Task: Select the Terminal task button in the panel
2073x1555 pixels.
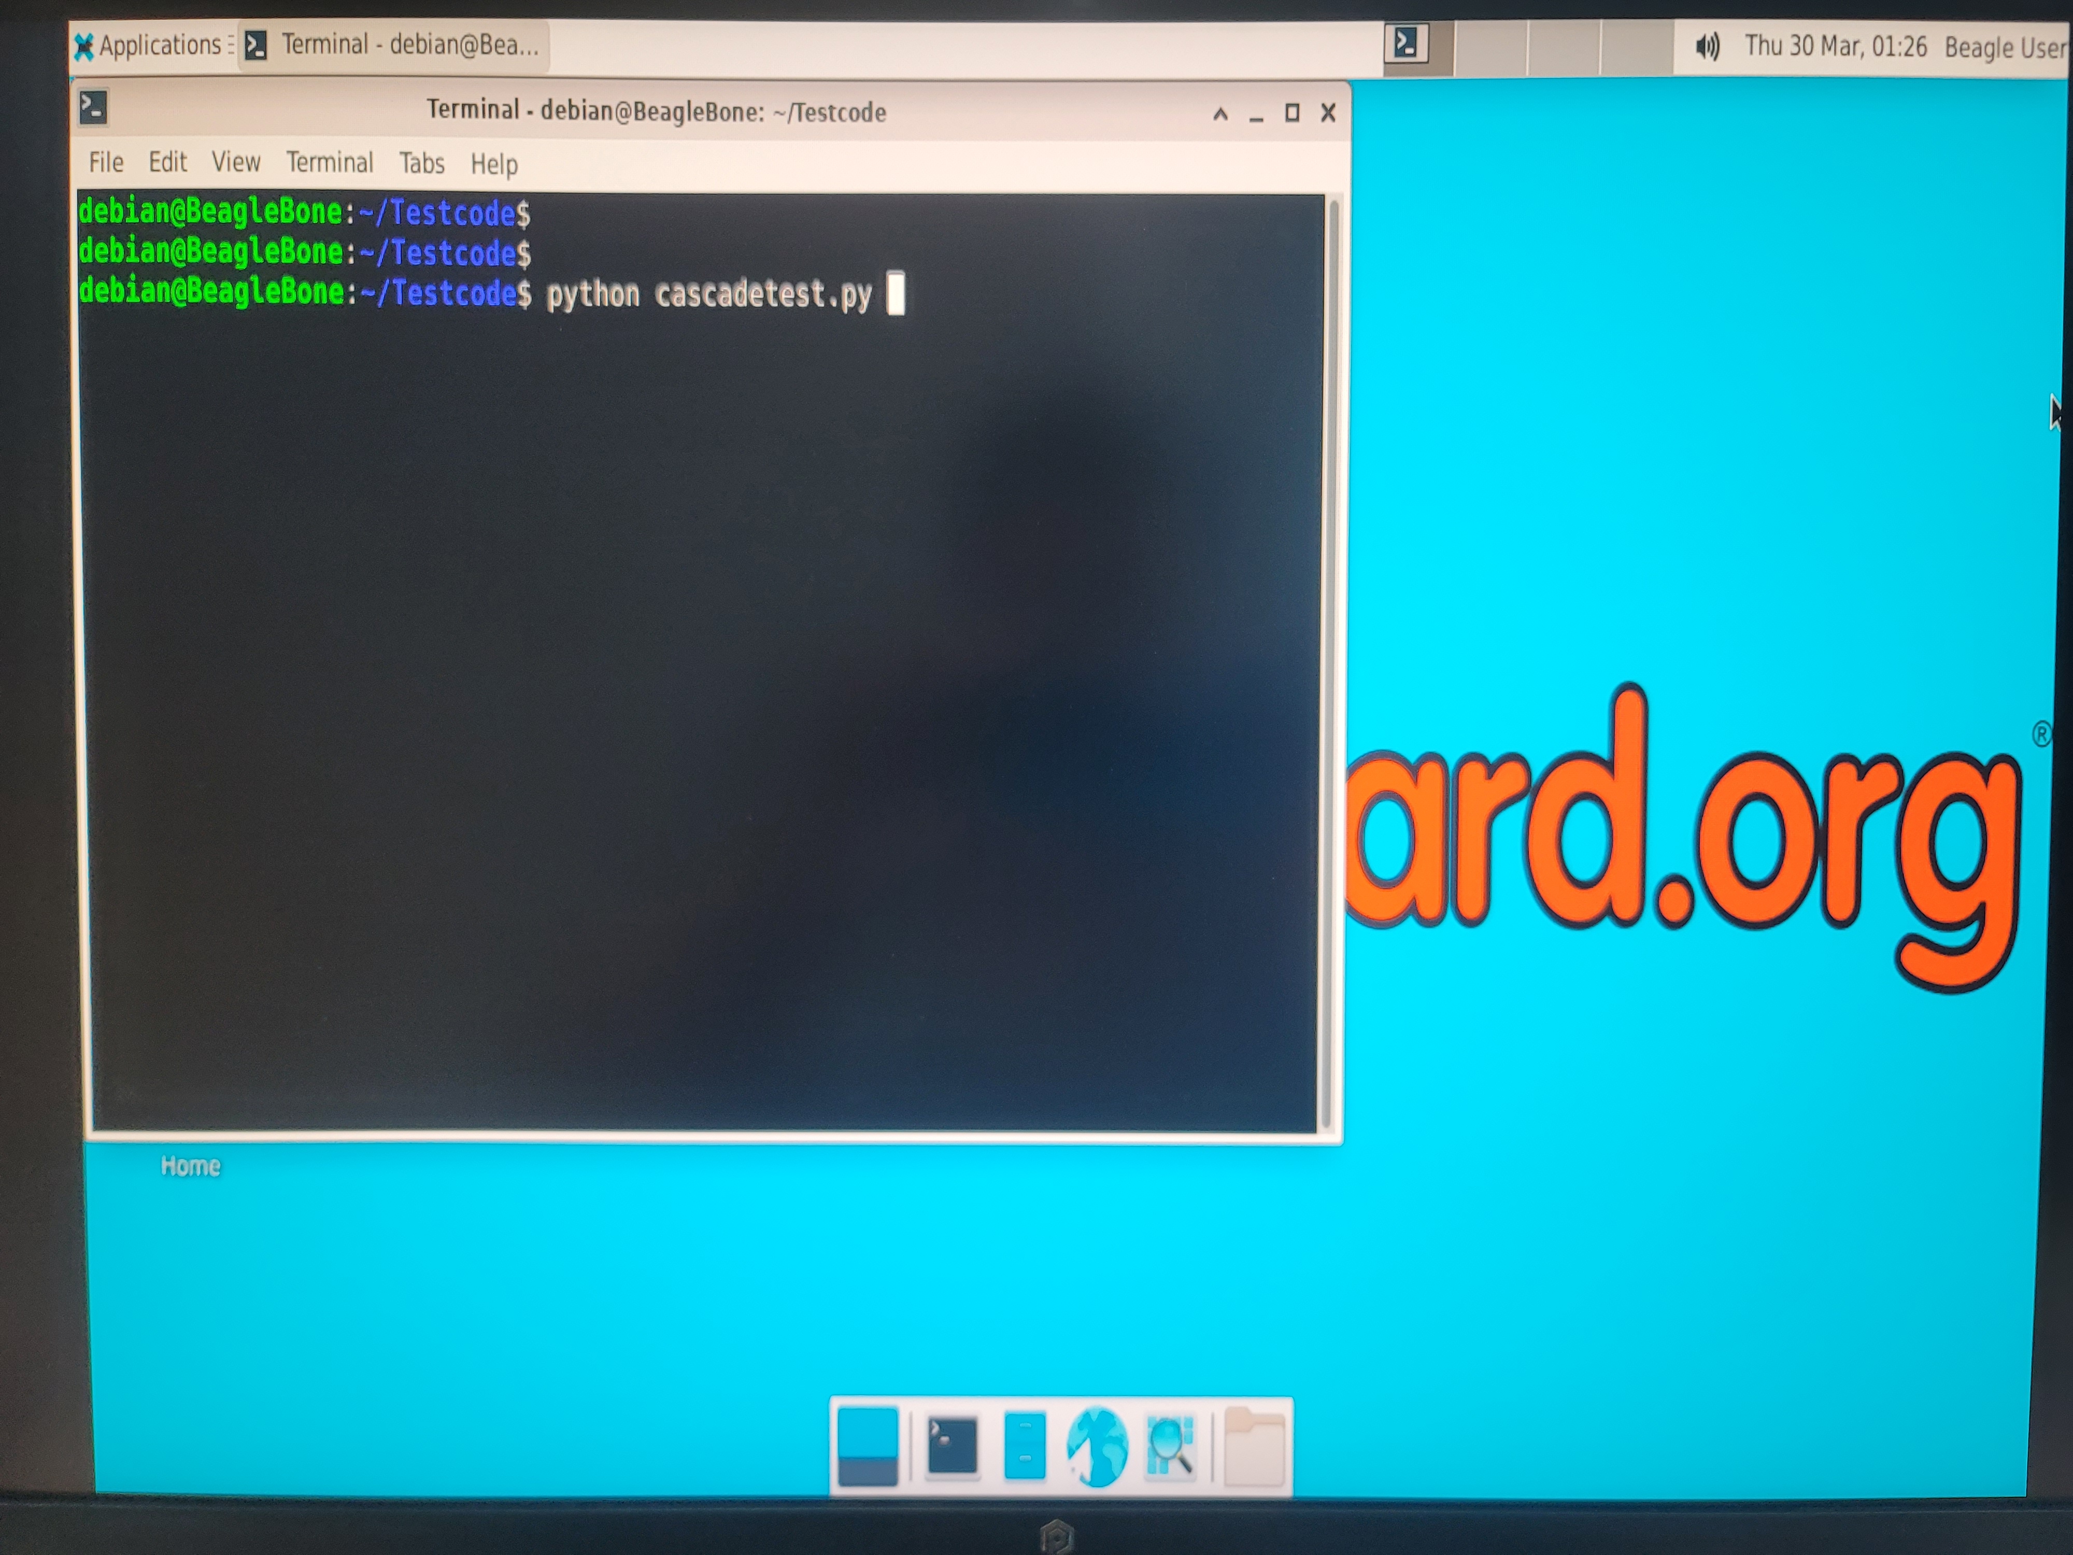Action: 393,45
